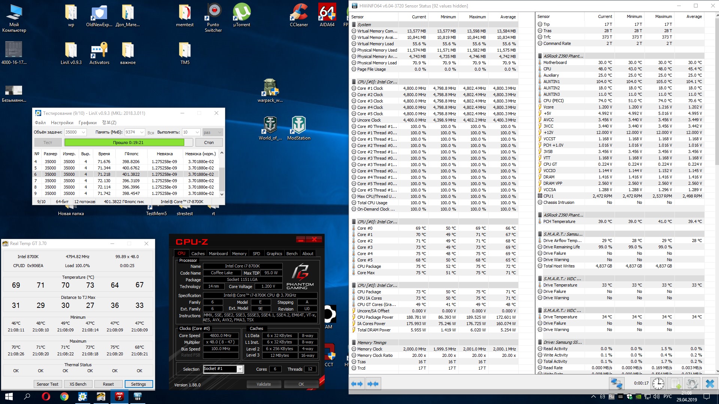
Task: Click HWiNFO logging start document icon
Action: tap(676, 384)
